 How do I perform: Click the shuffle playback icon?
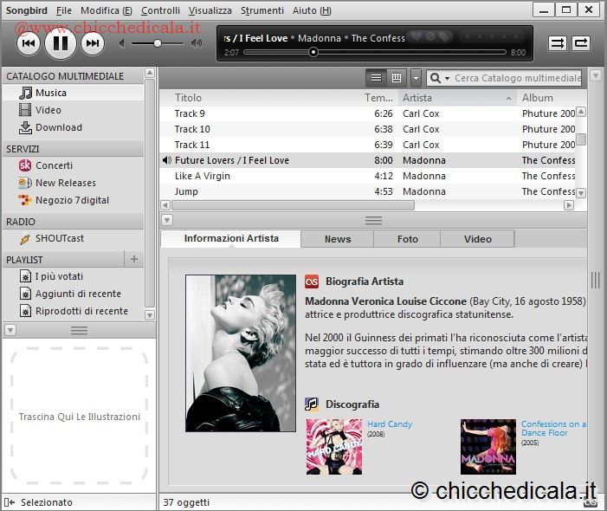(558, 42)
